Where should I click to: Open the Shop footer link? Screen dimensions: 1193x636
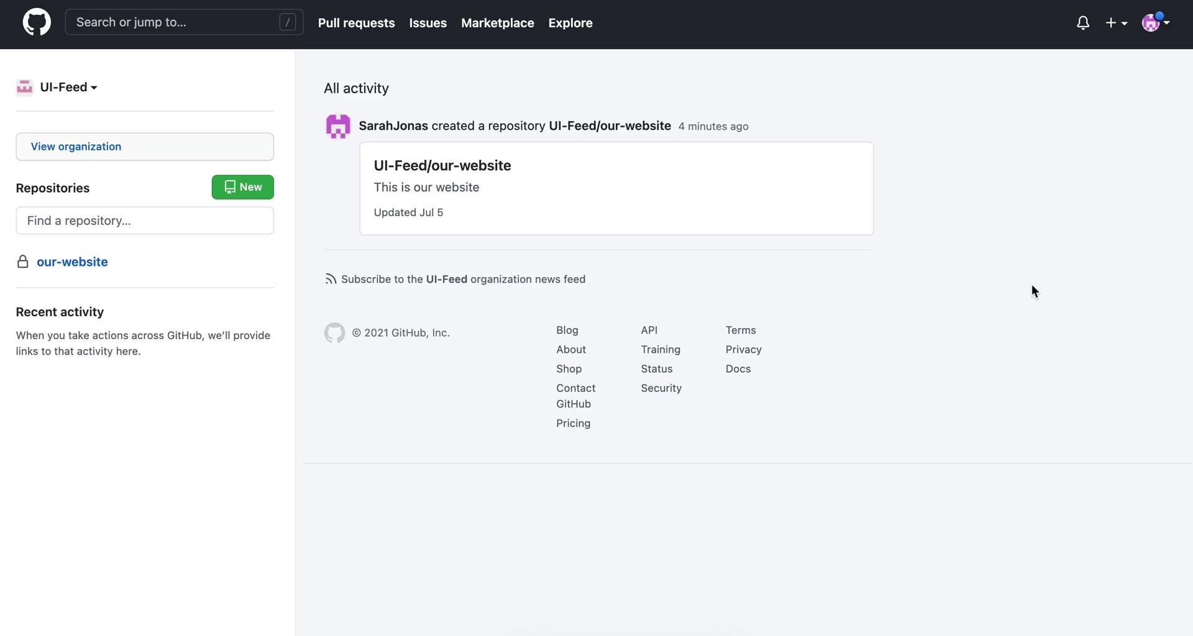[x=569, y=368]
